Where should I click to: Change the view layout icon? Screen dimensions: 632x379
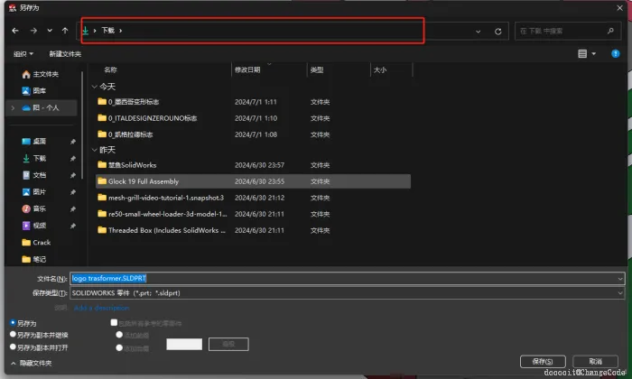point(582,53)
